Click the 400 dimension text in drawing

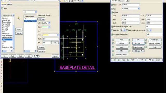point(76,24)
